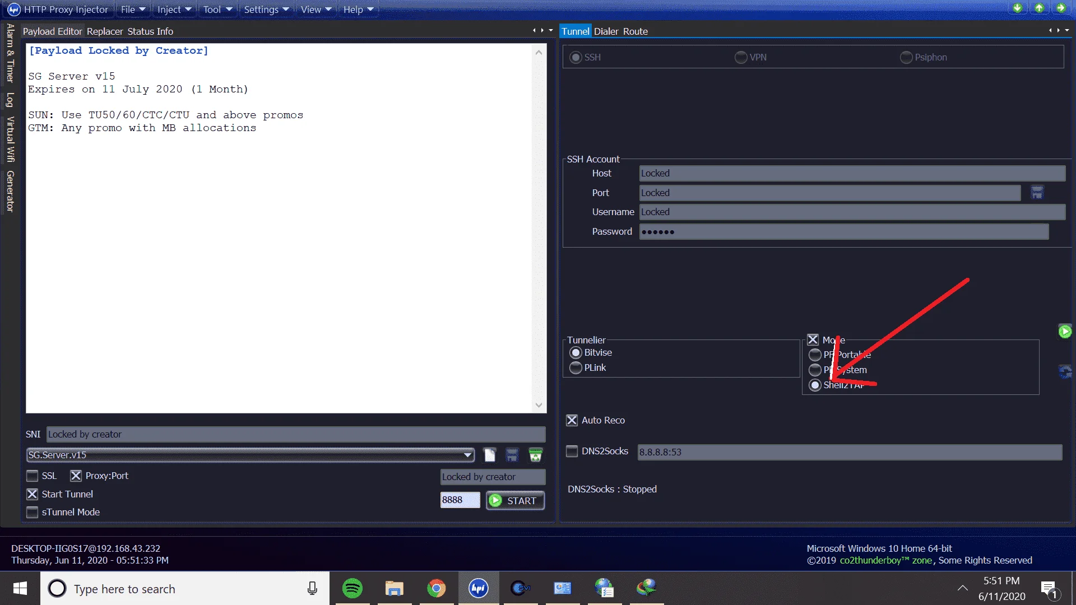Click the blue refresh icon on right edge
1076x605 pixels.
[x=1065, y=371]
